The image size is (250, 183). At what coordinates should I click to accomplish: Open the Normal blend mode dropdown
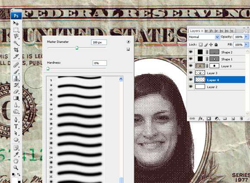tap(204, 37)
